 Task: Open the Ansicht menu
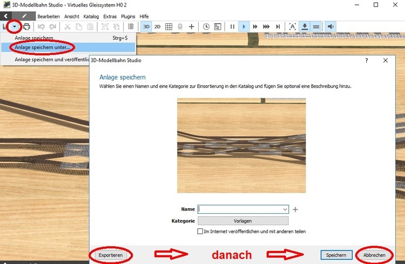71,16
